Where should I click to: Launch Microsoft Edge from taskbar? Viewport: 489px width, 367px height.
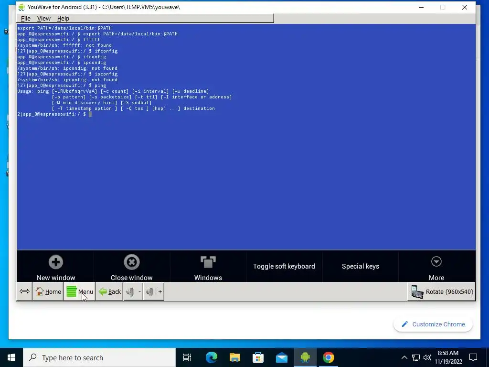pos(211,357)
